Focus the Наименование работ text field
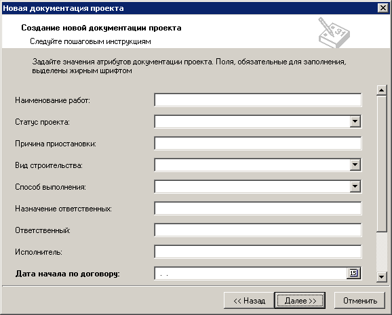Screen dimensions: 392x315 pos(258,100)
